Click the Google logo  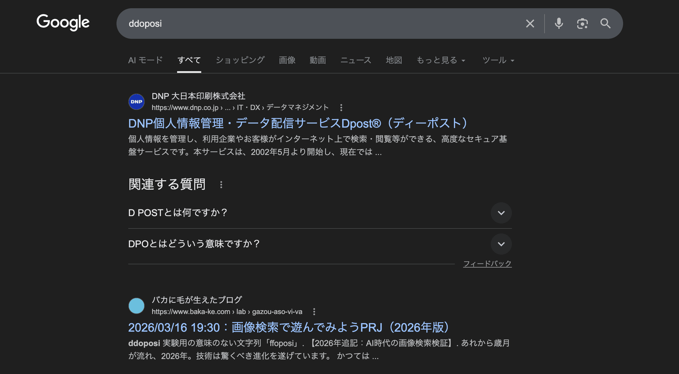pos(63,22)
